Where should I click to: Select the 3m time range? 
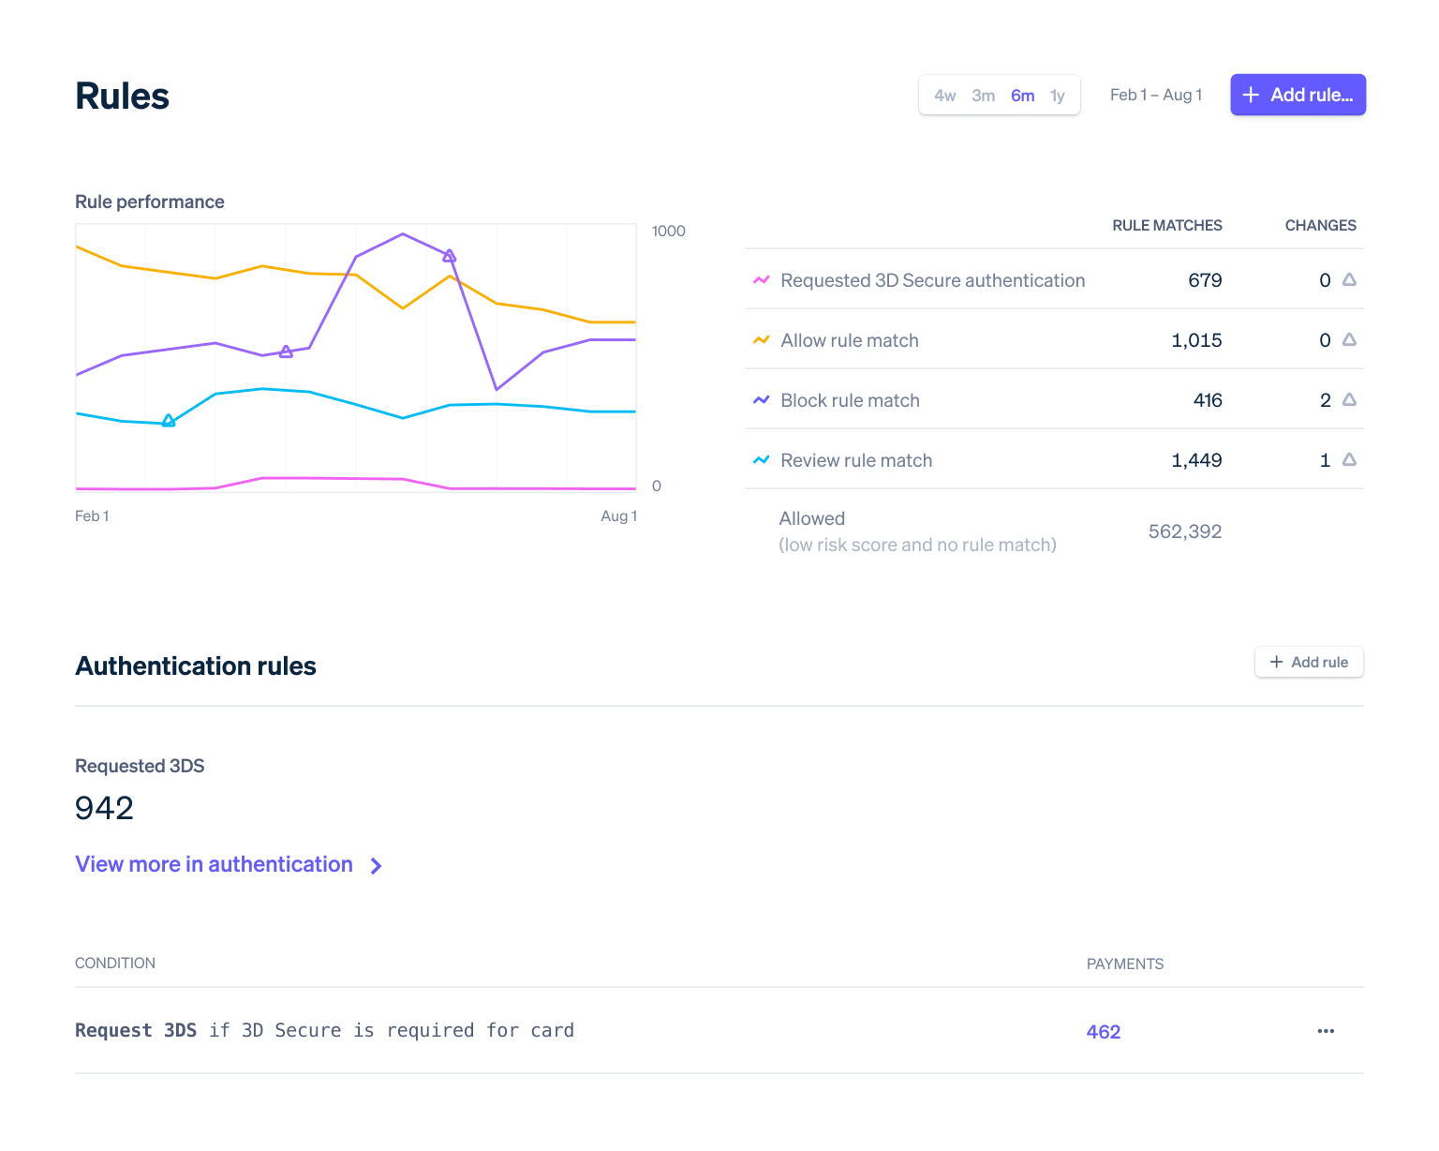[x=983, y=96]
